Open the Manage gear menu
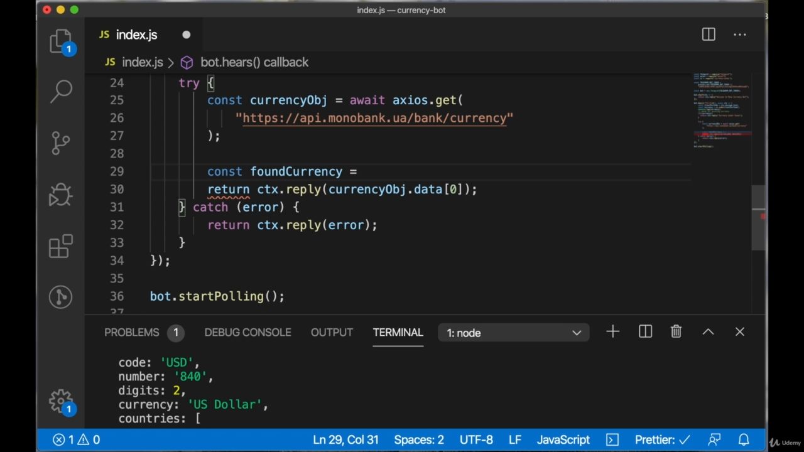 point(61,401)
